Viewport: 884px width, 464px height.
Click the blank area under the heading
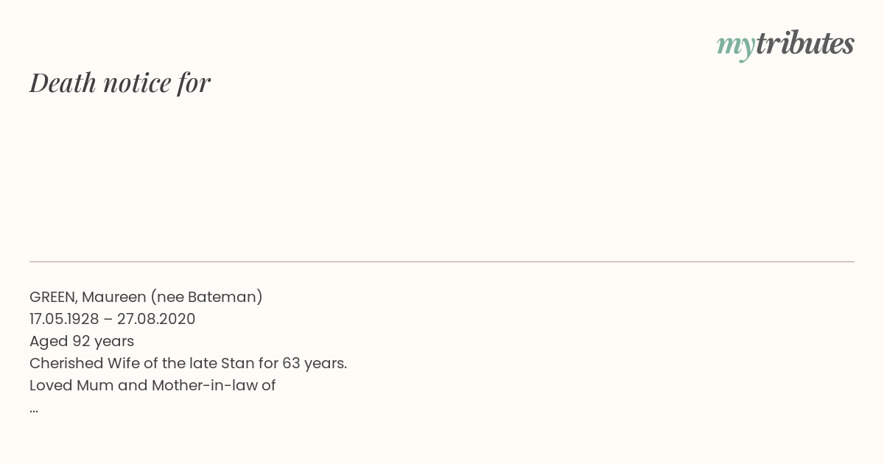click(442, 180)
